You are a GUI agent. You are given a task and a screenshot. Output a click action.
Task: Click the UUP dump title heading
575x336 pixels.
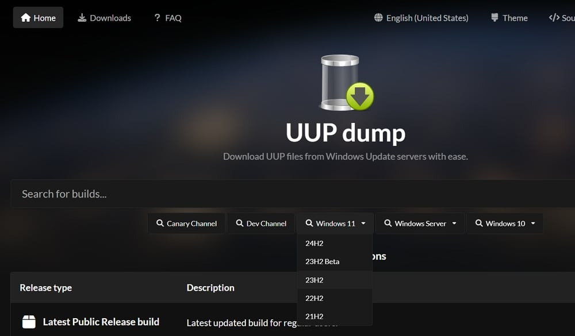coord(346,133)
